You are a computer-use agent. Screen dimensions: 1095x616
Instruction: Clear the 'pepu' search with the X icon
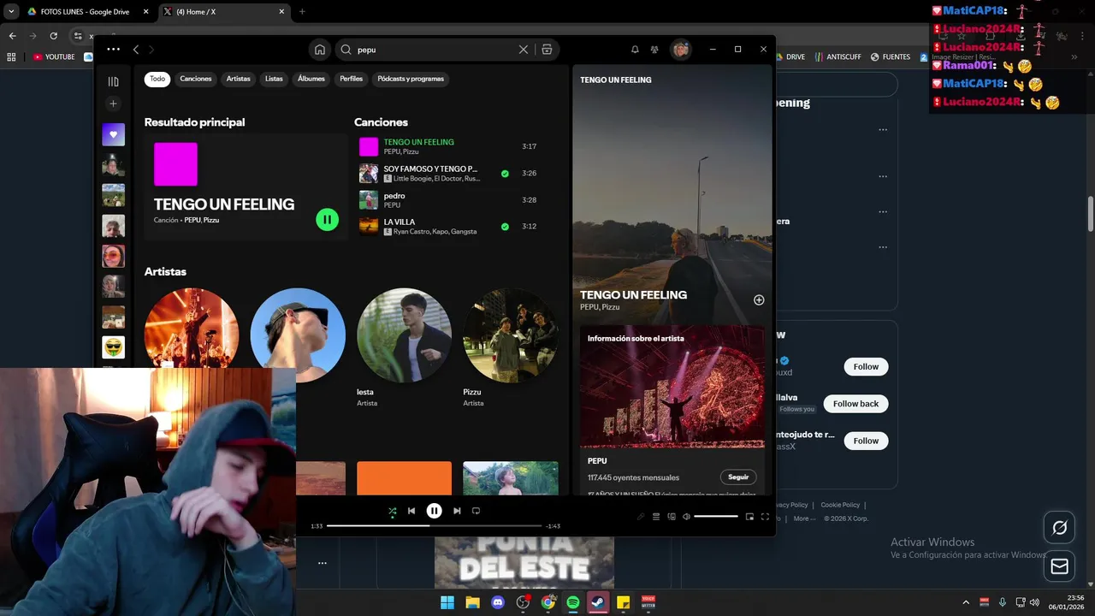click(x=524, y=50)
